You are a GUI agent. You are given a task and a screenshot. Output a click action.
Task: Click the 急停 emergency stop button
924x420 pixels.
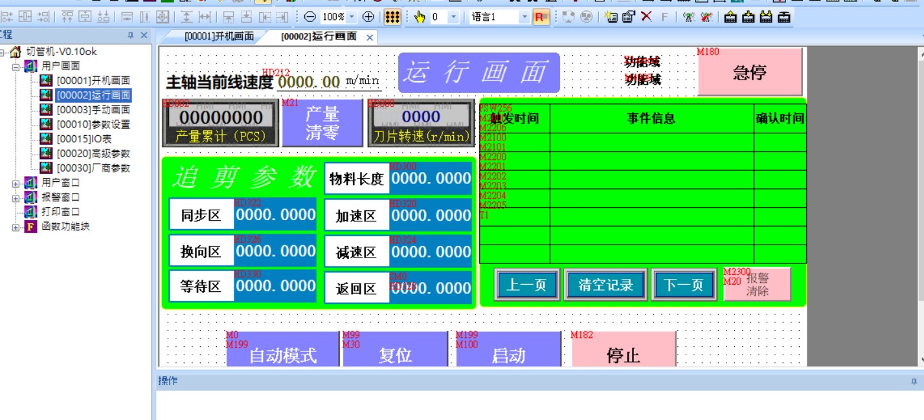tap(749, 72)
